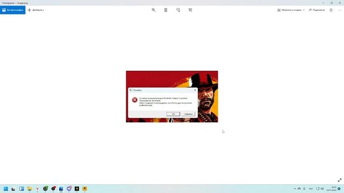Show hidden system tray icons chevron
344x193 pixels.
tap(295, 189)
